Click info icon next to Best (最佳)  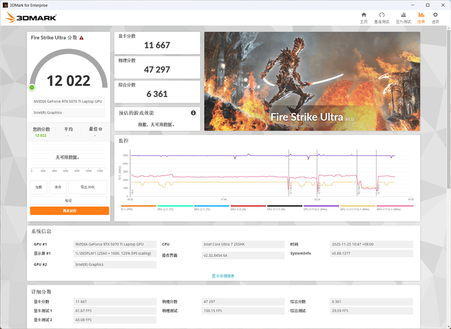pyautogui.click(x=100, y=129)
